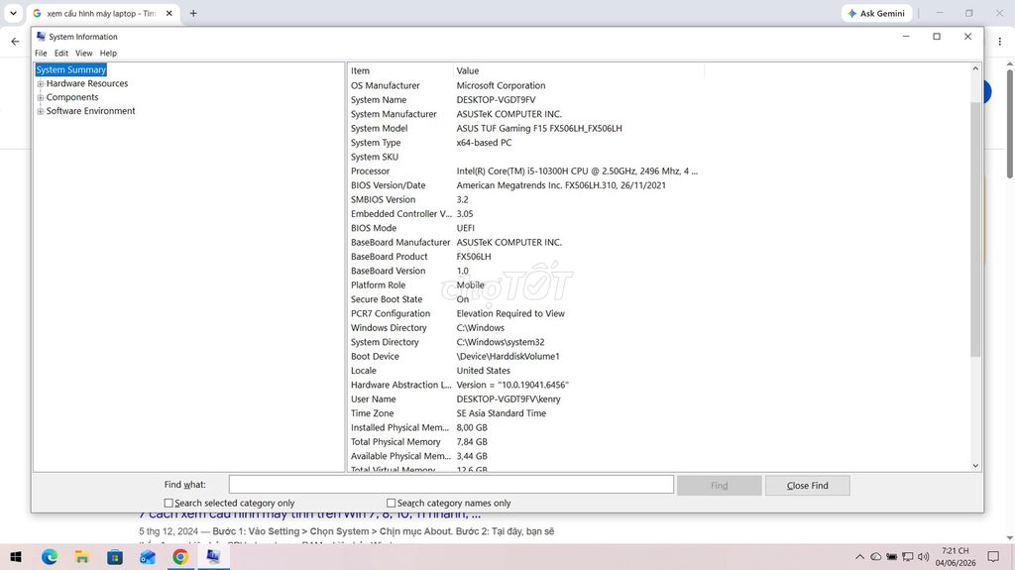This screenshot has height=570, width=1015.
Task: Launch Microsoft Store from the taskbar
Action: click(x=115, y=556)
